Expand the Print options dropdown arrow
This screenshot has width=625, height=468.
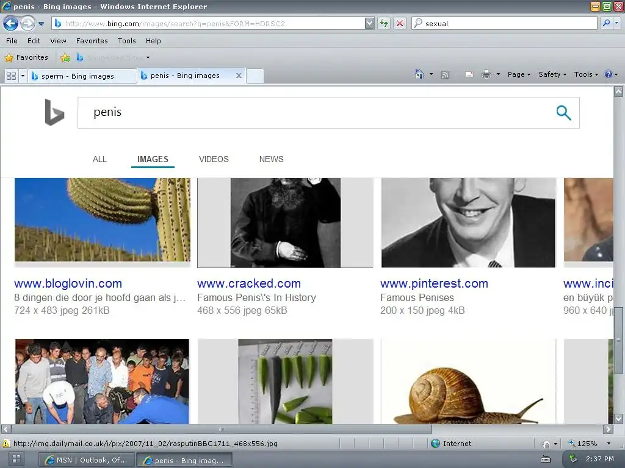click(498, 74)
